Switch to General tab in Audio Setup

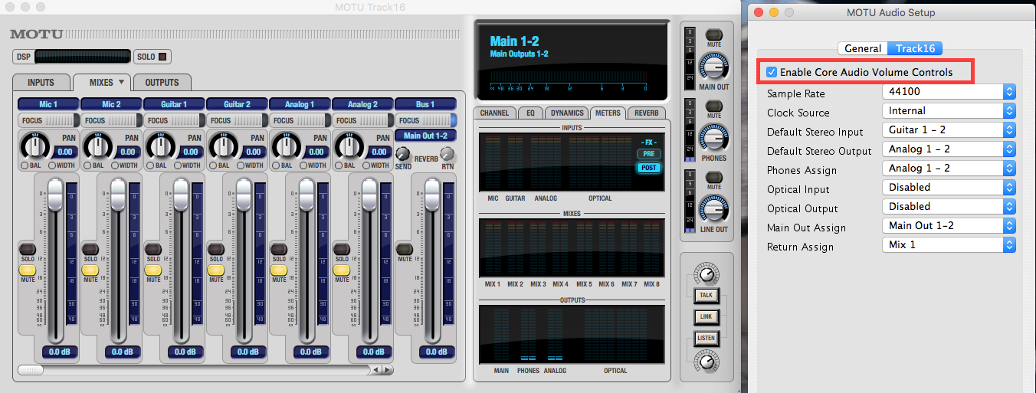863,48
